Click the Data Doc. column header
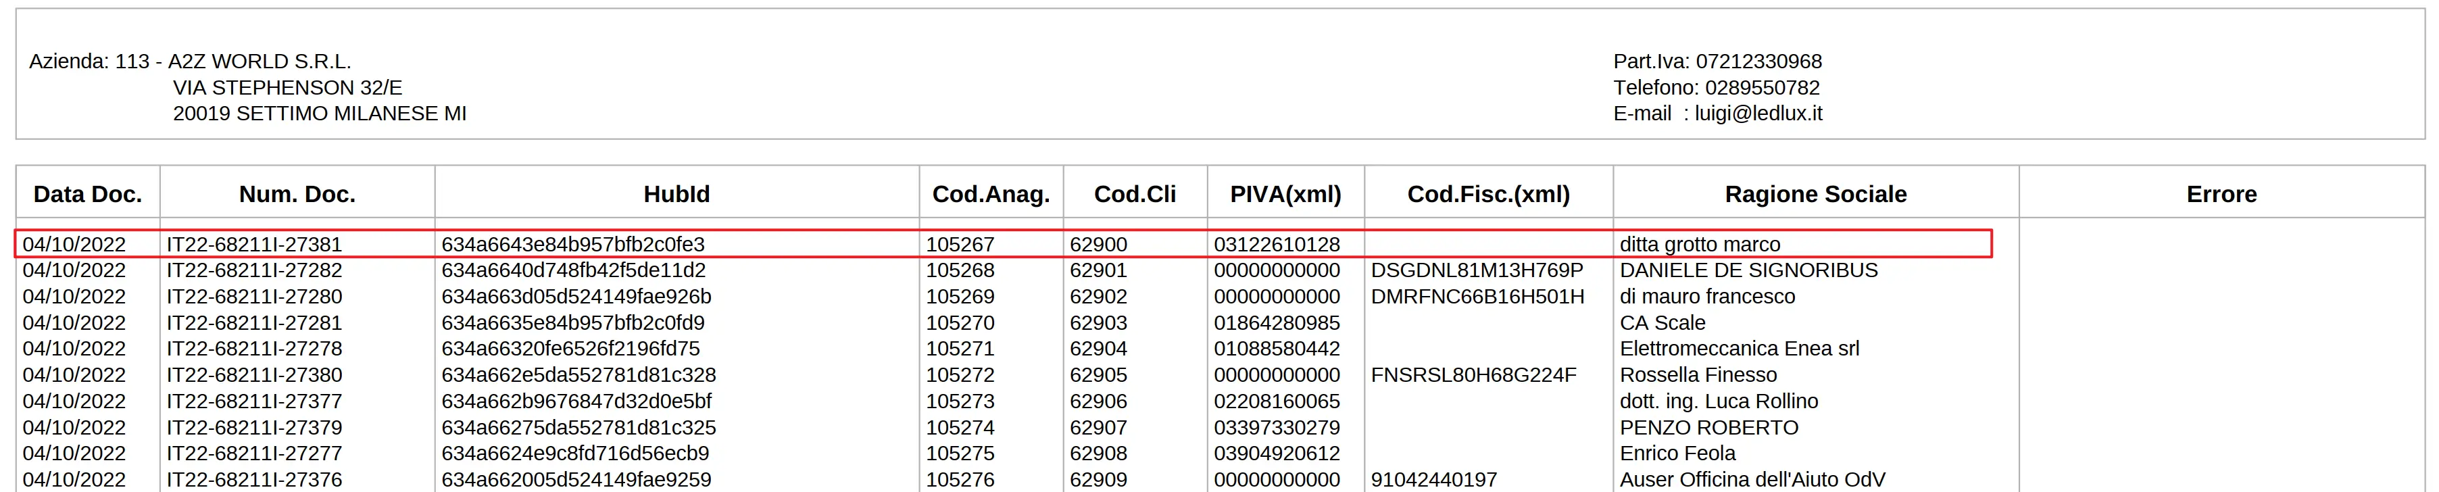Screen dimensions: 2439x492 [x=87, y=194]
